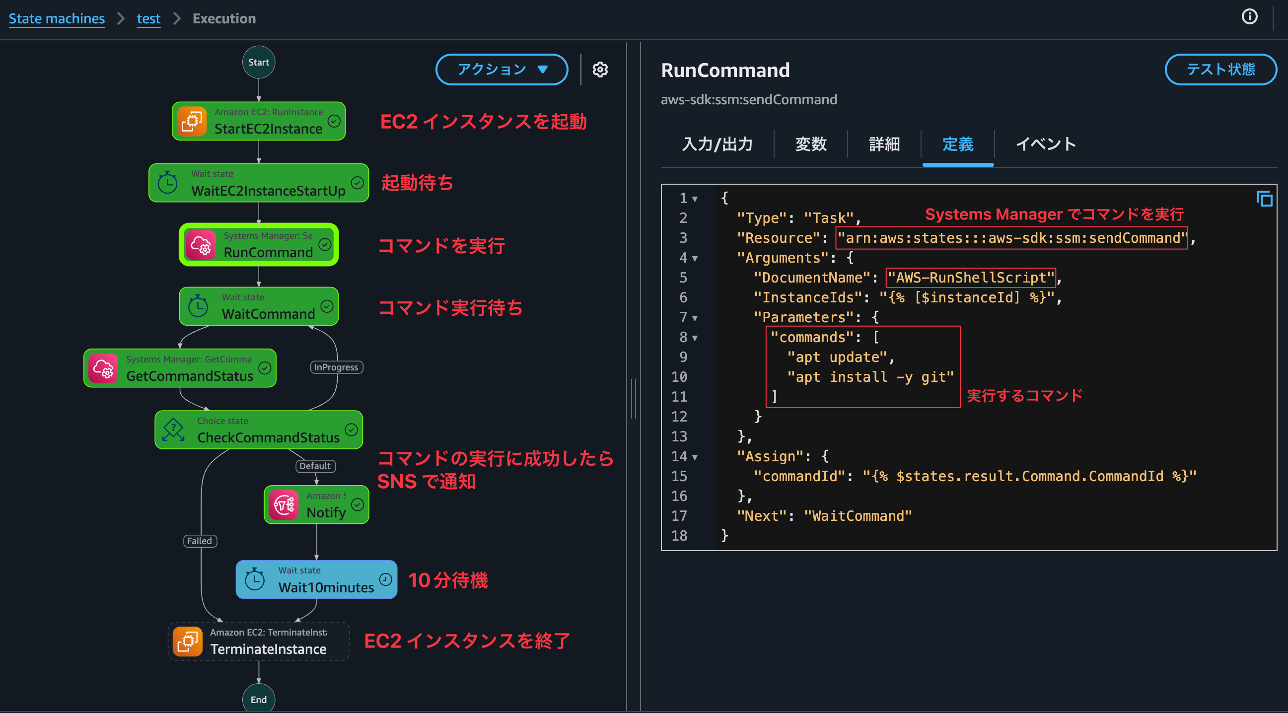Click the panel divider resize handle
The width and height of the screenshot is (1288, 713).
click(634, 399)
